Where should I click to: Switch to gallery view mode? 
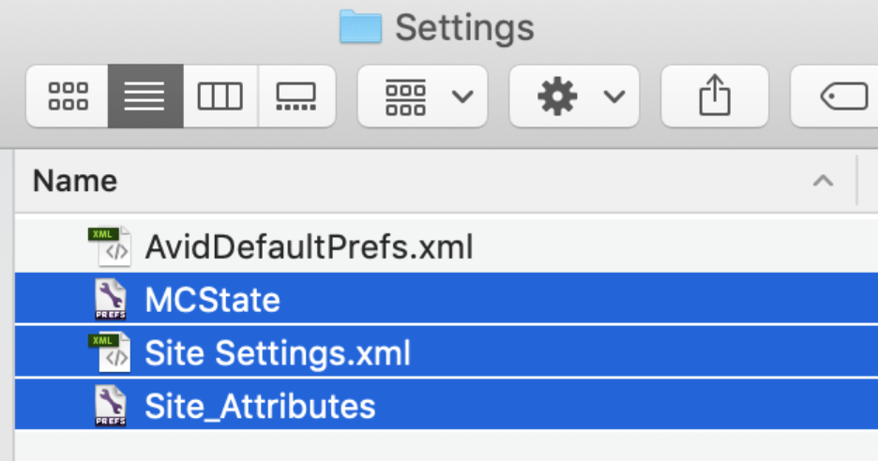point(296,97)
